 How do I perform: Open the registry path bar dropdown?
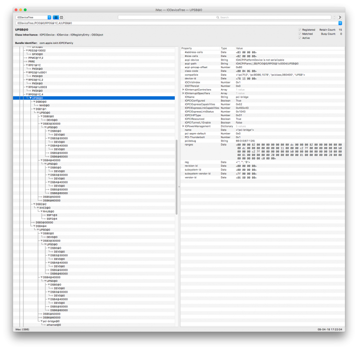coord(340,23)
